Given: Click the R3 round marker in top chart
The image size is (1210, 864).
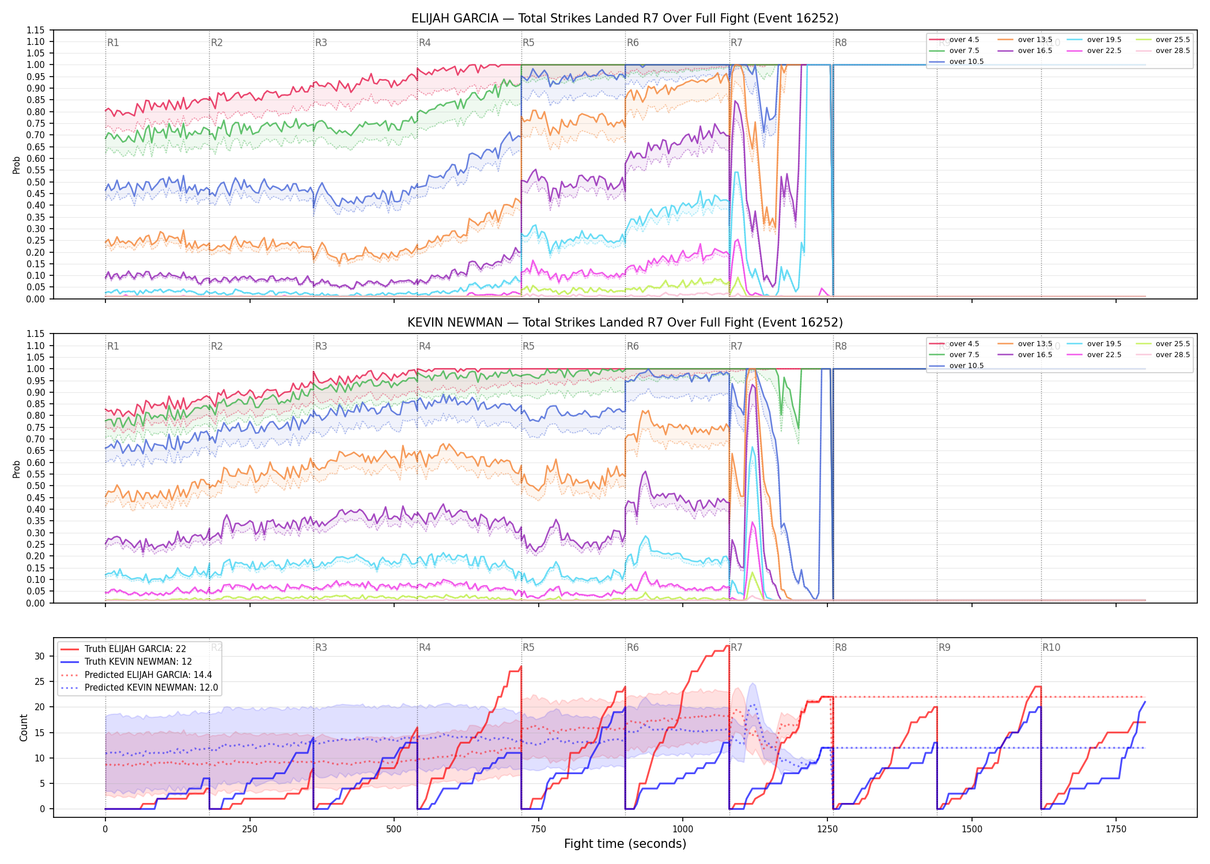Looking at the screenshot, I should point(321,43).
